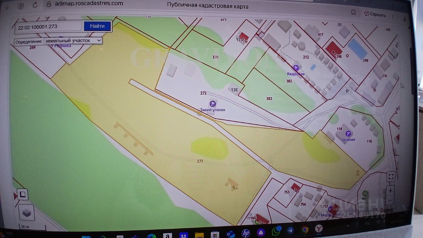Open Telegram from the taskbar

(x=290, y=230)
